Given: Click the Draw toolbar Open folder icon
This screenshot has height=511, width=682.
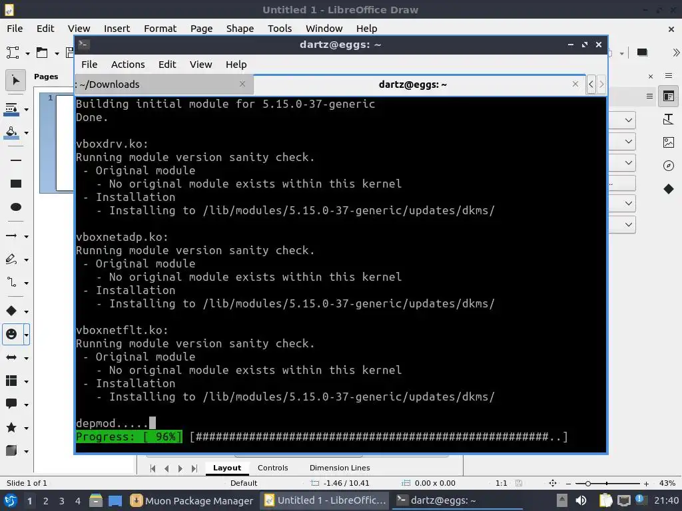Looking at the screenshot, I should pyautogui.click(x=42, y=53).
